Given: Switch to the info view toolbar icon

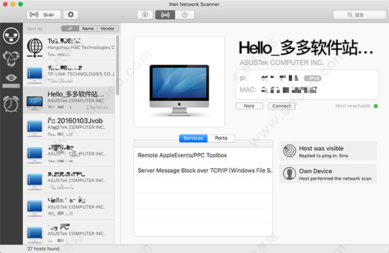Looking at the screenshot, I should tap(145, 15).
